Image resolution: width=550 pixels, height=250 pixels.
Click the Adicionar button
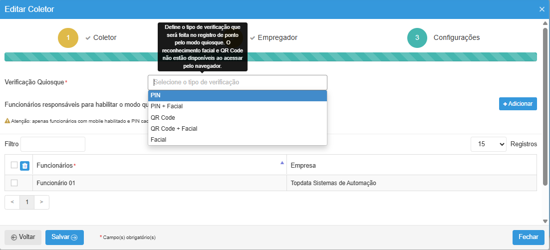[x=518, y=104]
